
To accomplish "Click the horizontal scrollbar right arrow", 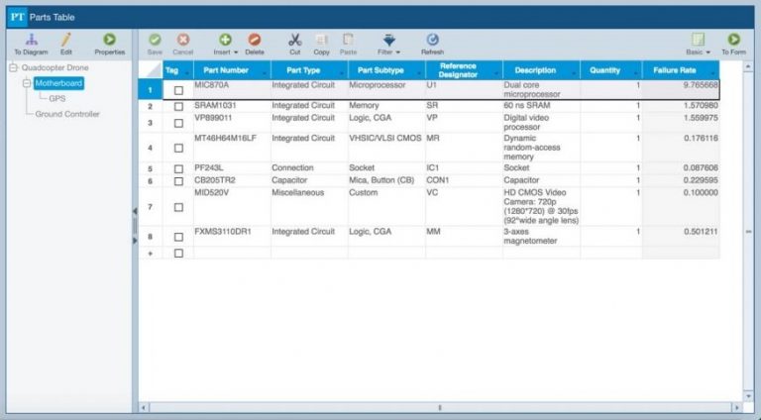I will tap(737, 408).
